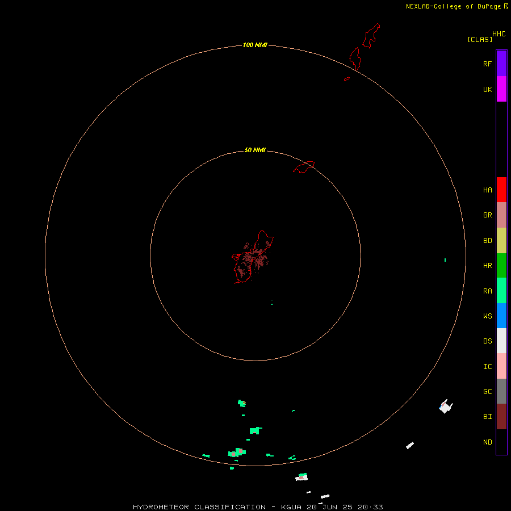Click the RA legend label
This screenshot has height=511, width=511.
tap(487, 291)
